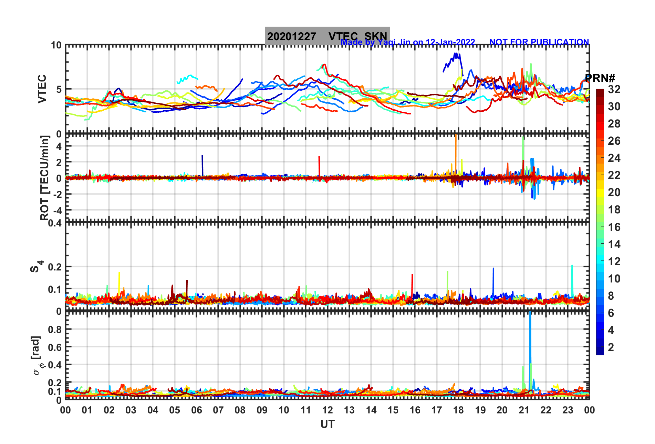
Task: Click the PRN colorbar at value 10
Action: (x=600, y=279)
